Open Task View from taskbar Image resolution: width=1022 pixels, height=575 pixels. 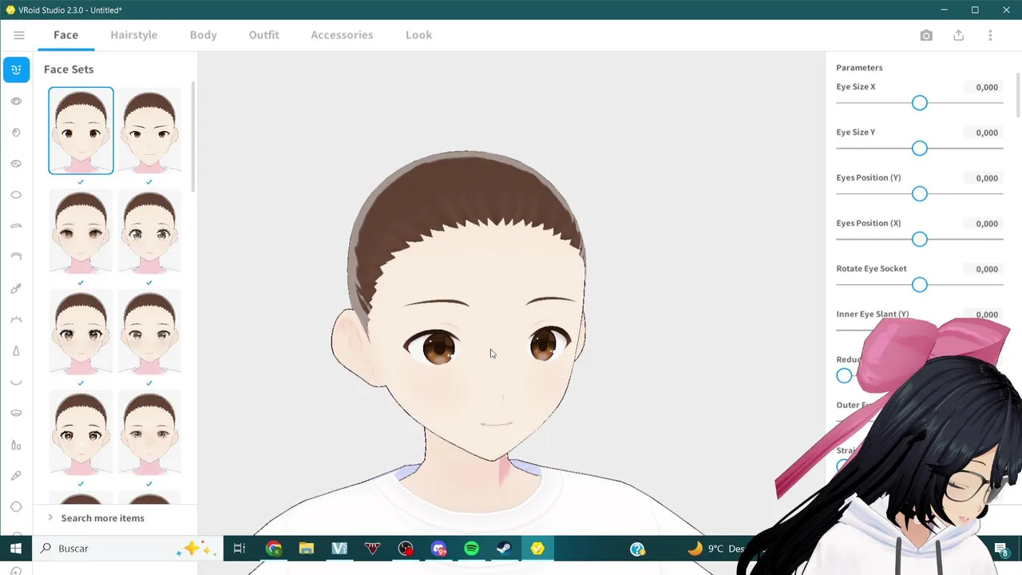[239, 549]
